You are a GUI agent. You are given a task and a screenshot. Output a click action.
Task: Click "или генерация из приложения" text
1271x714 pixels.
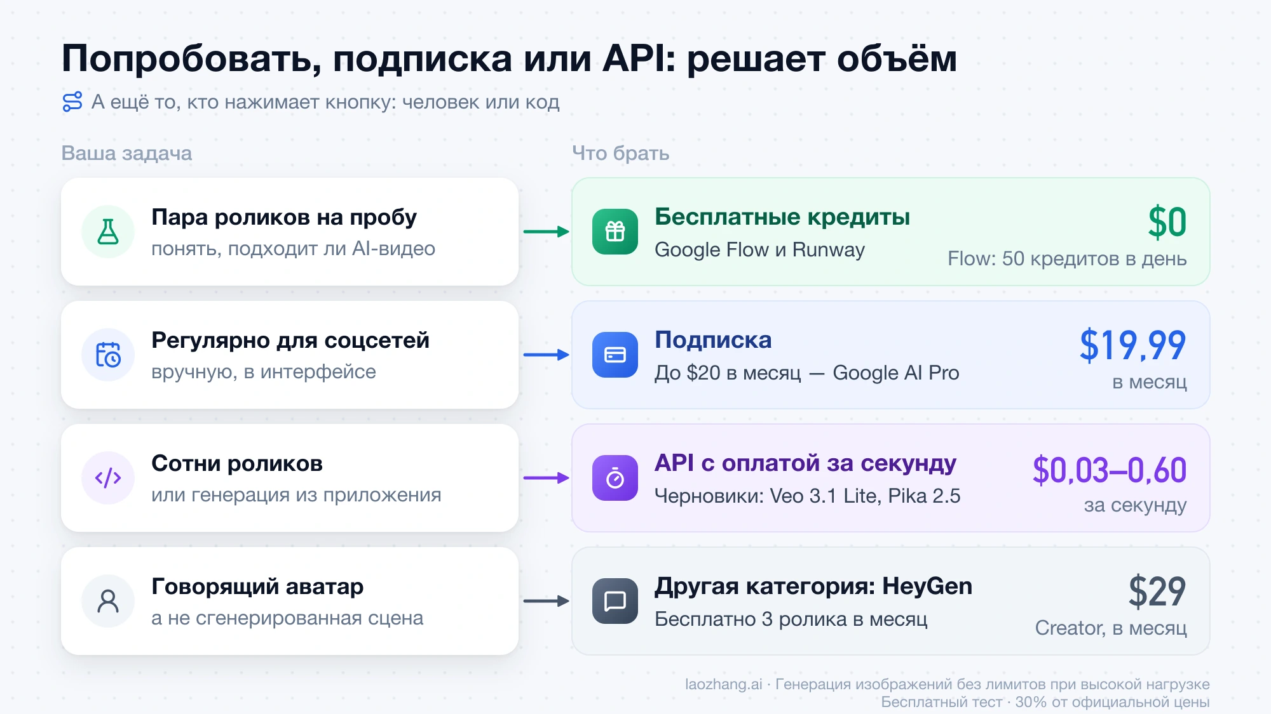[x=296, y=494]
